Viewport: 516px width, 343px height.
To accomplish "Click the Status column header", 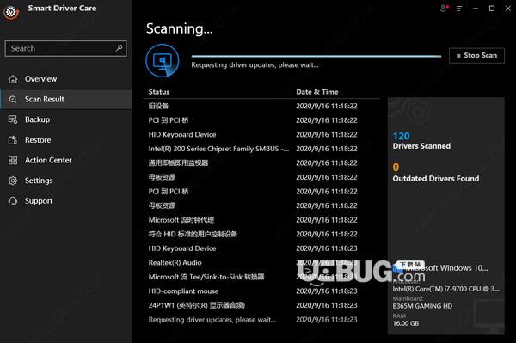I will pyautogui.click(x=159, y=92).
